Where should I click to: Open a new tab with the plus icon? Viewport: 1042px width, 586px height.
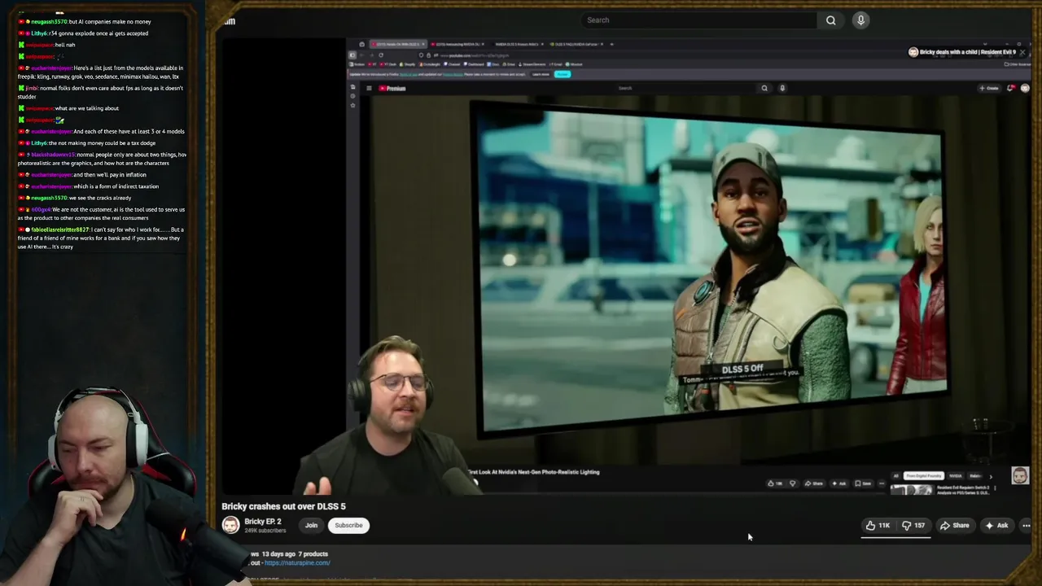[611, 44]
